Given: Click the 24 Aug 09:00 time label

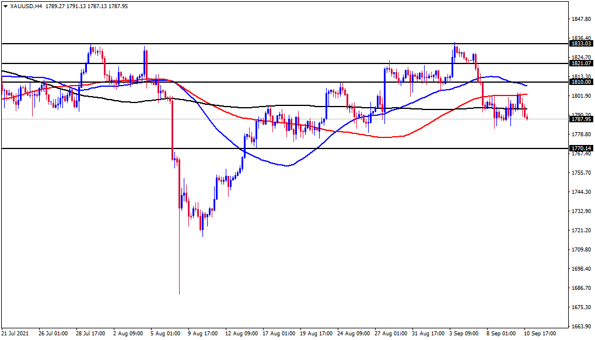Looking at the screenshot, I should [353, 334].
